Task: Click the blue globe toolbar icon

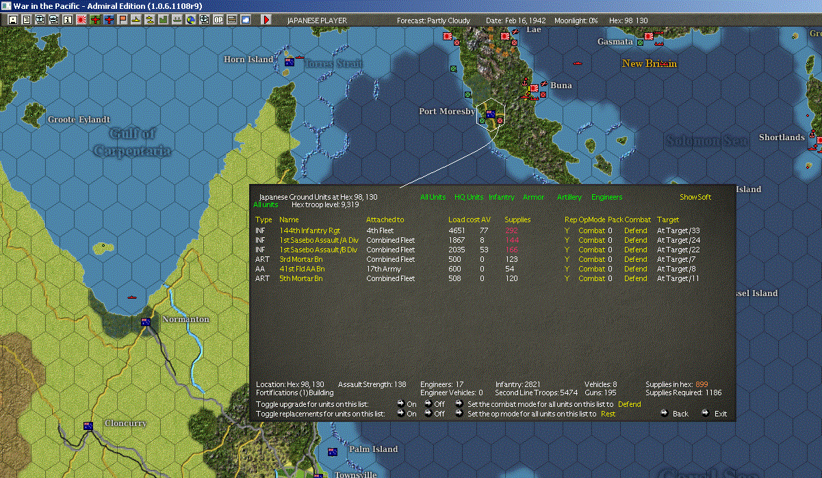Action: [x=190, y=20]
